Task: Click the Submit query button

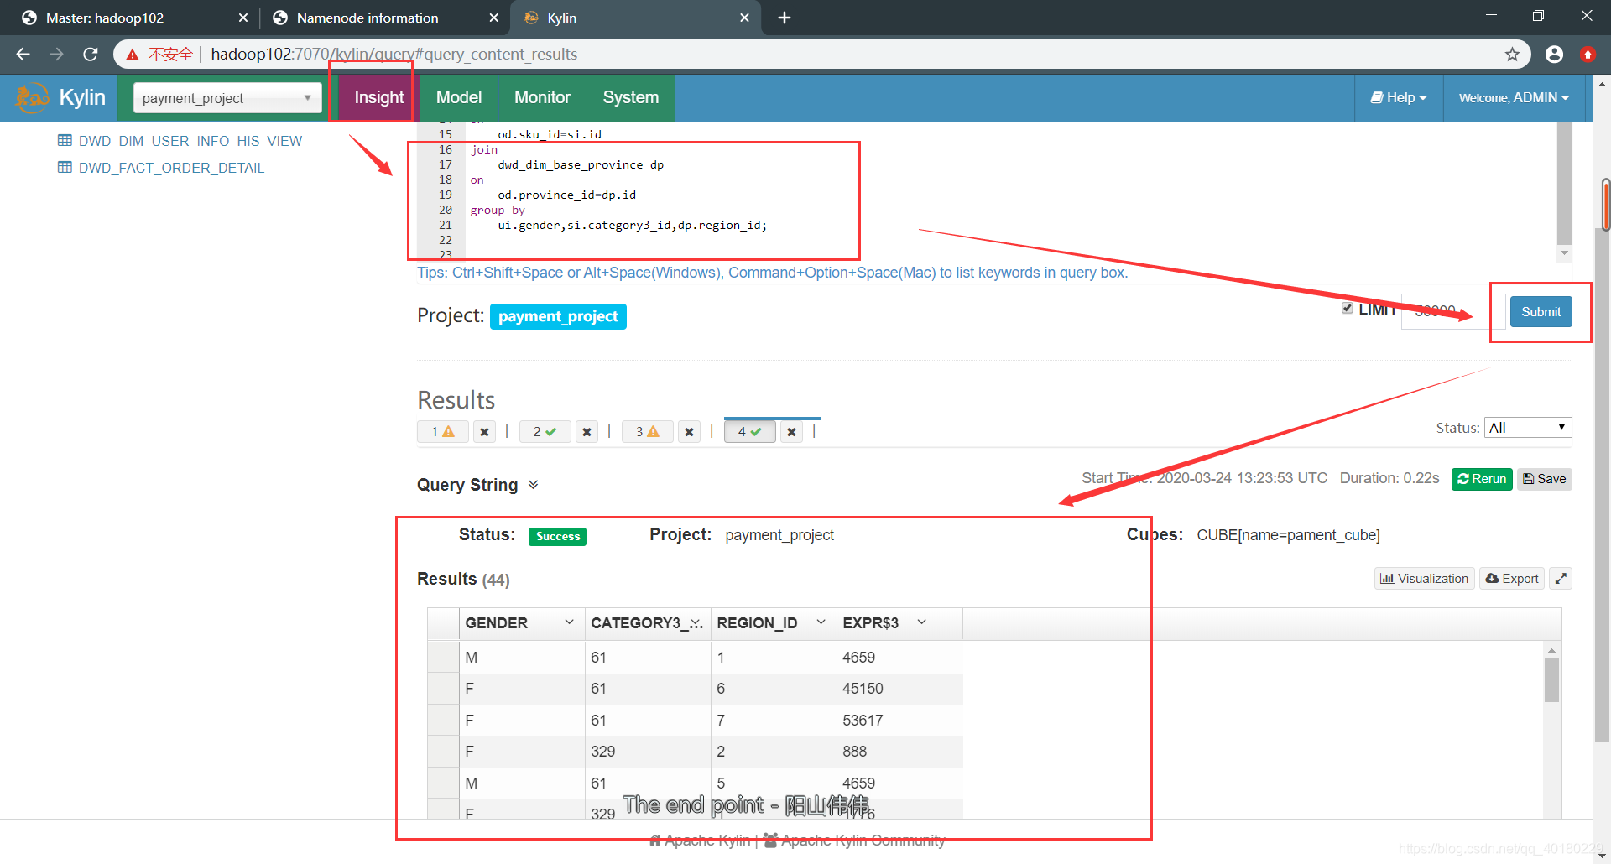Action: coord(1541,312)
